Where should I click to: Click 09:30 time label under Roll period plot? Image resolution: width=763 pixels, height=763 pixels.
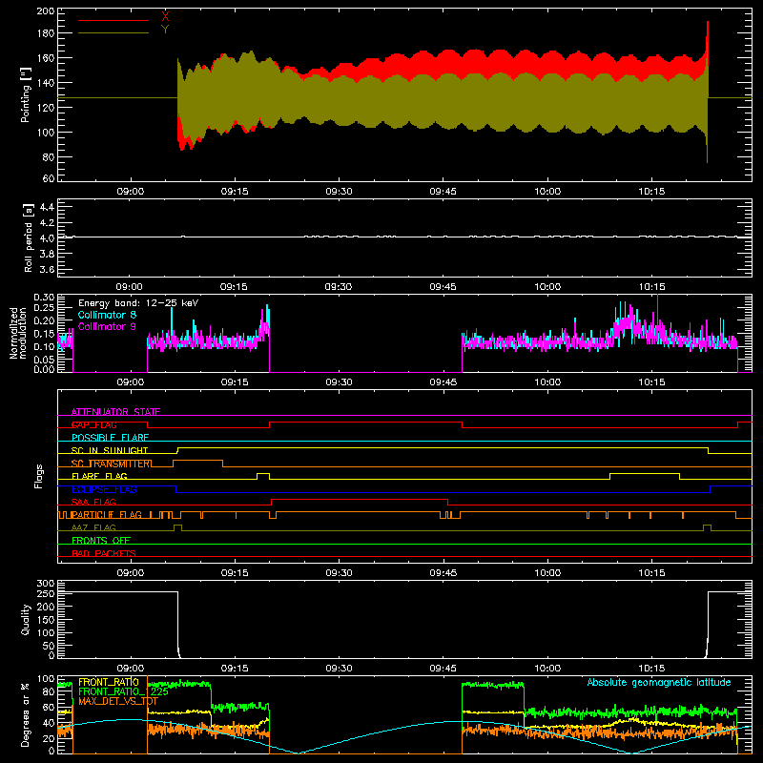[x=339, y=287]
